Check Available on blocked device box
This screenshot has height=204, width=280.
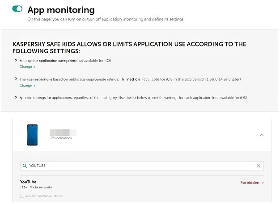click(22, 196)
